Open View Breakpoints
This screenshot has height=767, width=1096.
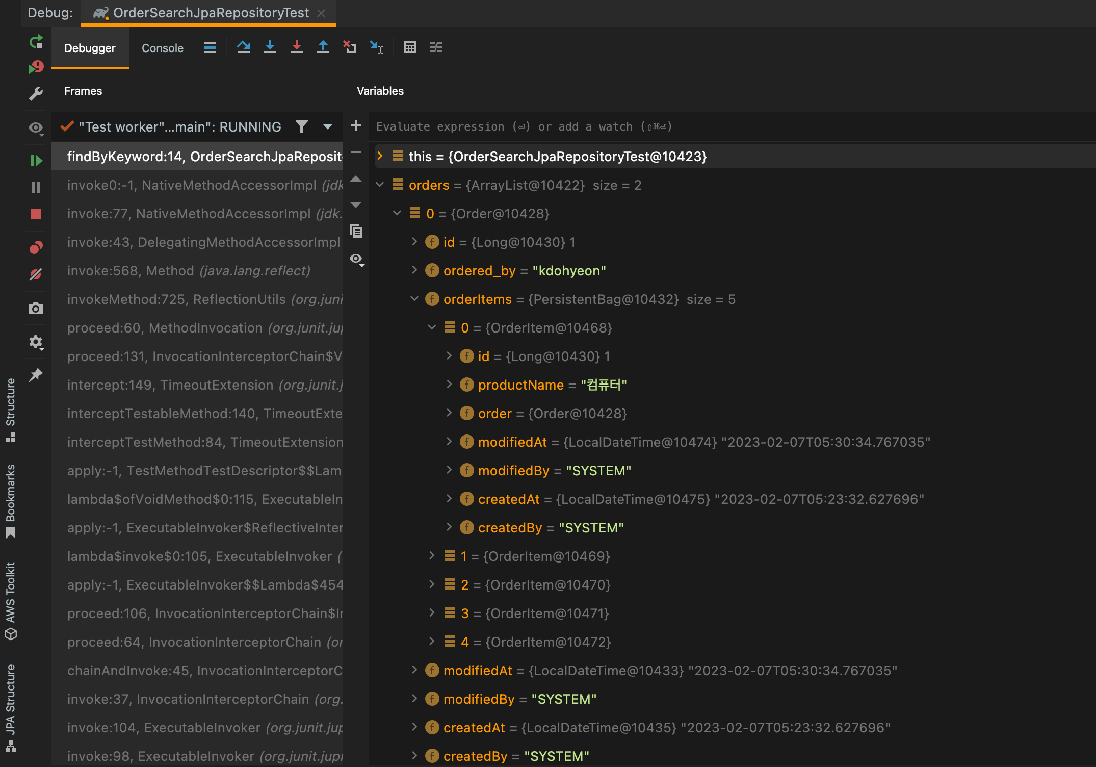pyautogui.click(x=36, y=247)
